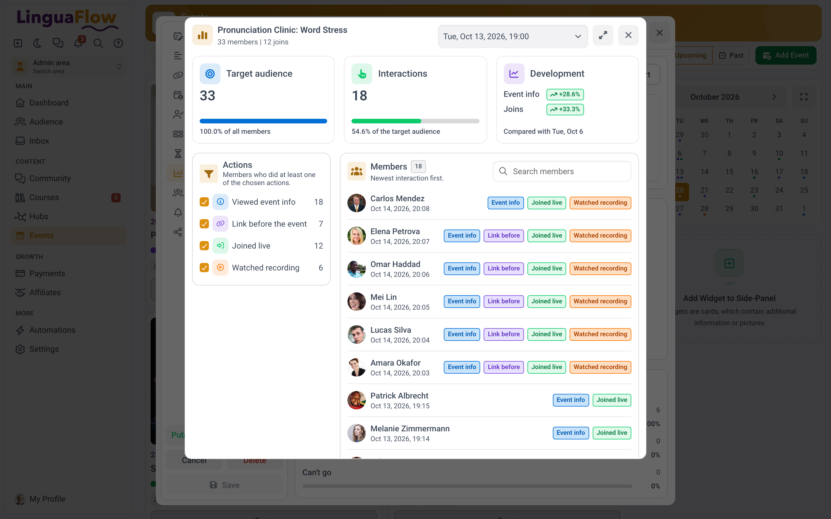This screenshot has height=519, width=831.
Task: Toggle dark mode moon icon
Action: click(38, 43)
